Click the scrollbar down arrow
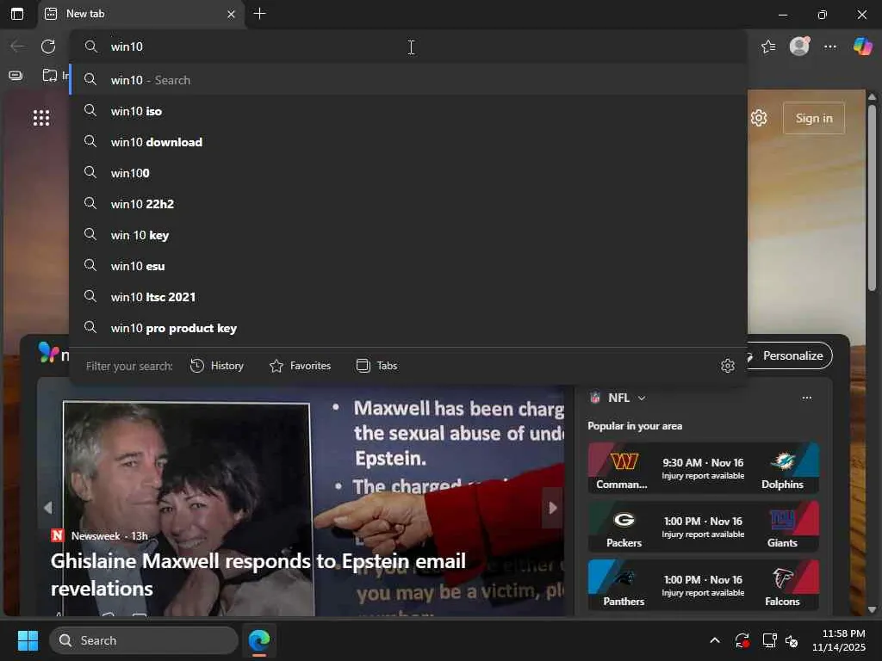 coord(872,609)
